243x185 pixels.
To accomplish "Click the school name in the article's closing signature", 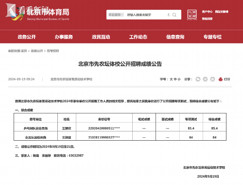I will [x=204, y=167].
